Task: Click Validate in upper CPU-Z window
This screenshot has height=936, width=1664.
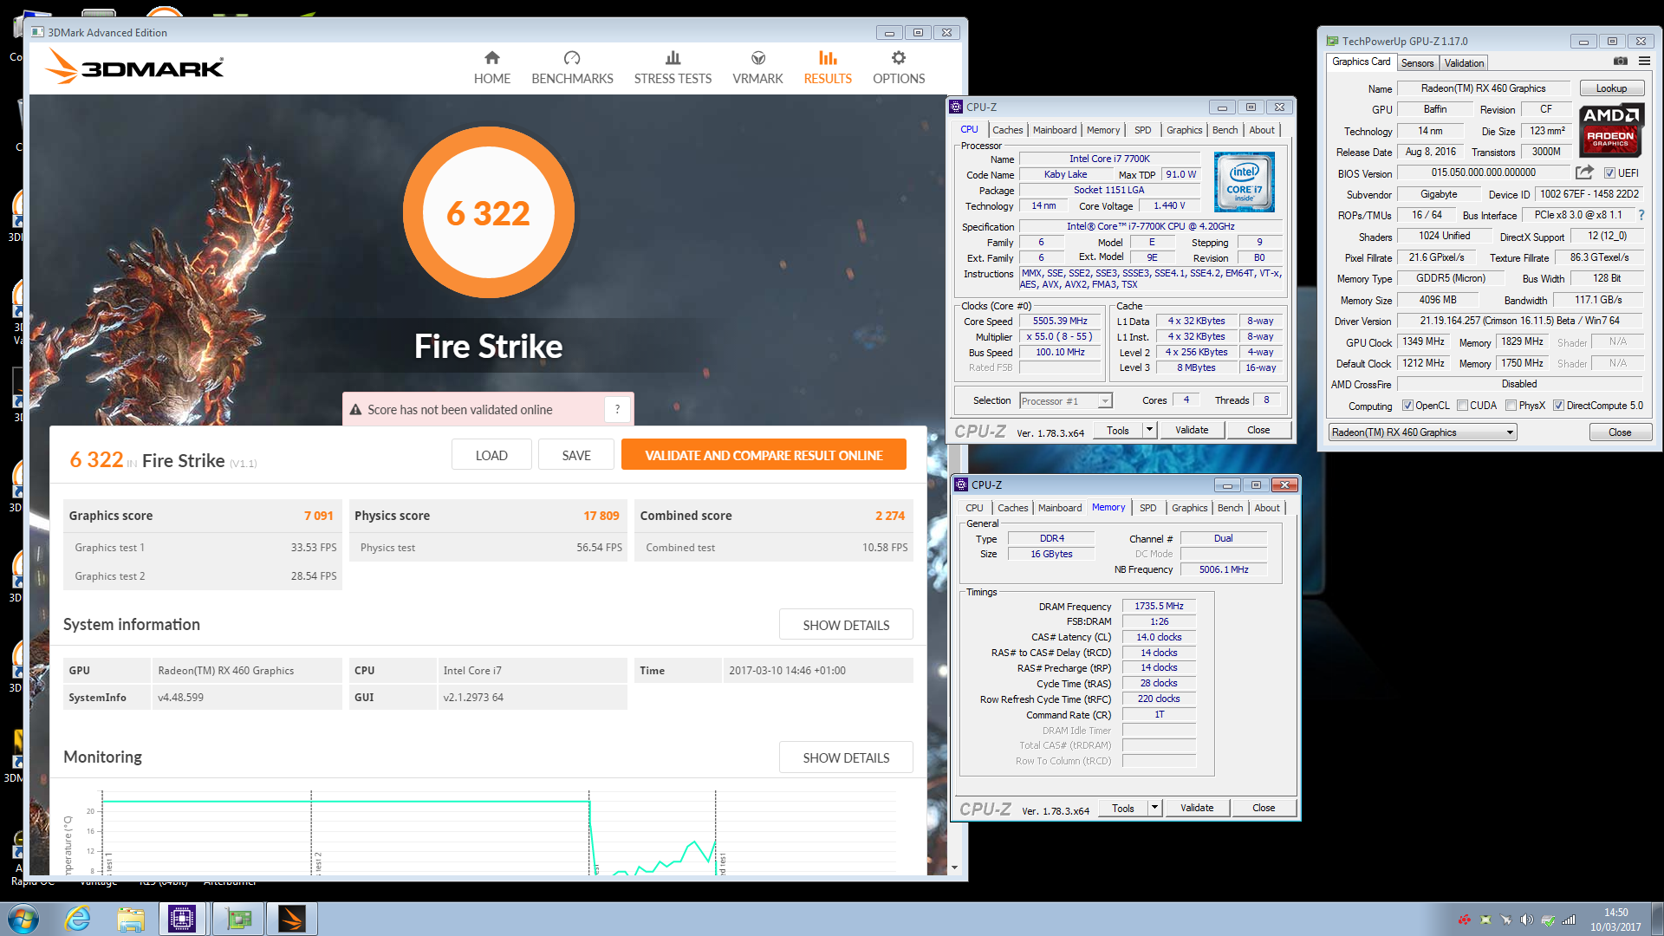Action: point(1192,430)
